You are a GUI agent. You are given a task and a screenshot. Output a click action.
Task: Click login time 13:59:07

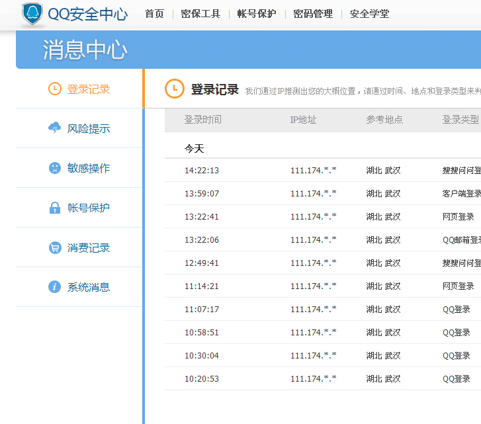(202, 194)
